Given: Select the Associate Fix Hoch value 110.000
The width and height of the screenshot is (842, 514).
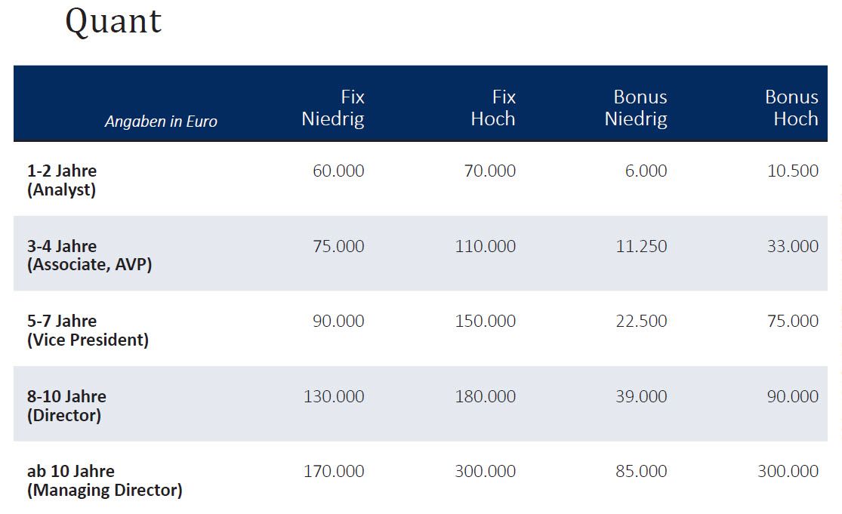Looking at the screenshot, I should 486,246.
